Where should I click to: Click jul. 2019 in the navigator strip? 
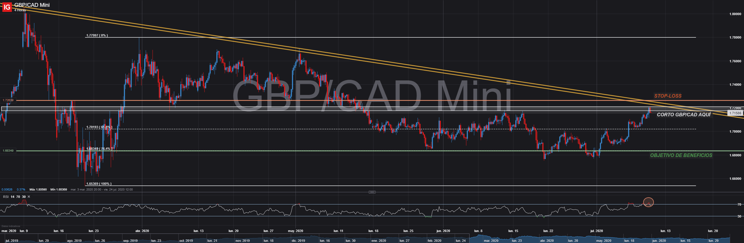pyautogui.click(x=12, y=241)
